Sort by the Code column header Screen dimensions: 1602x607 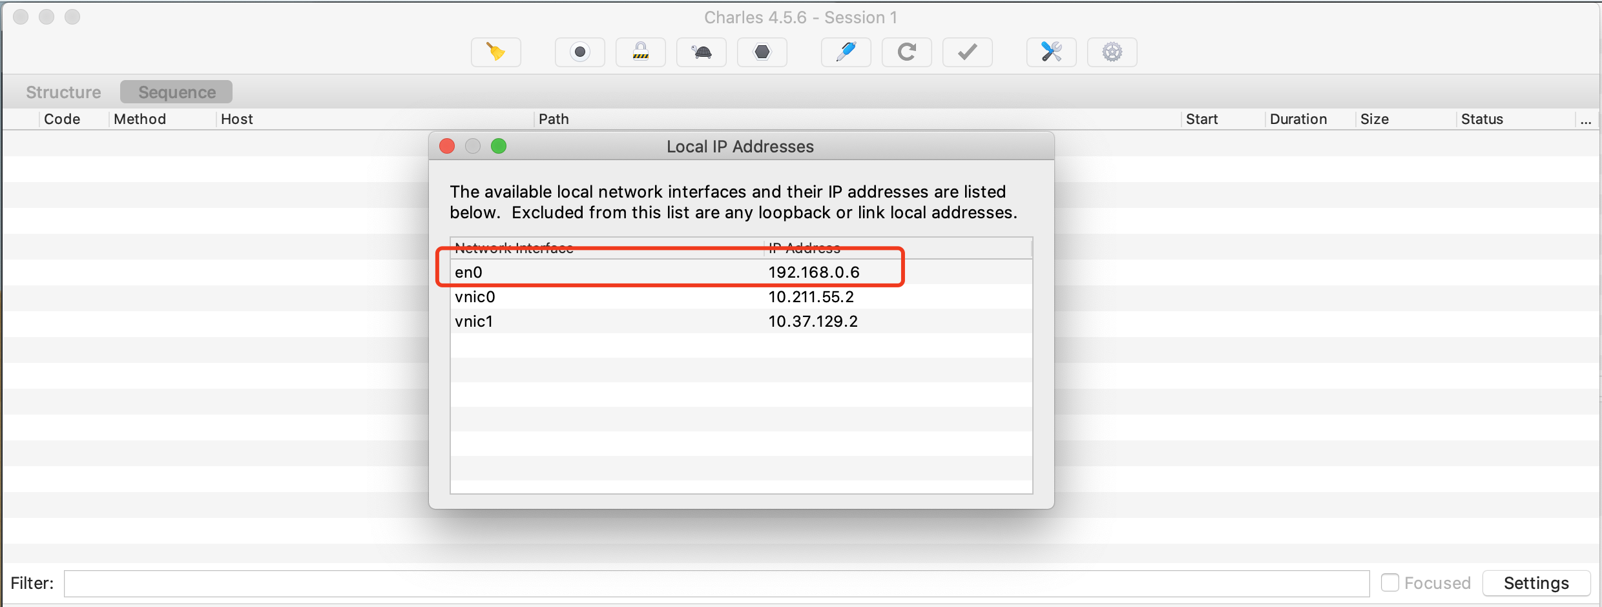(73, 119)
